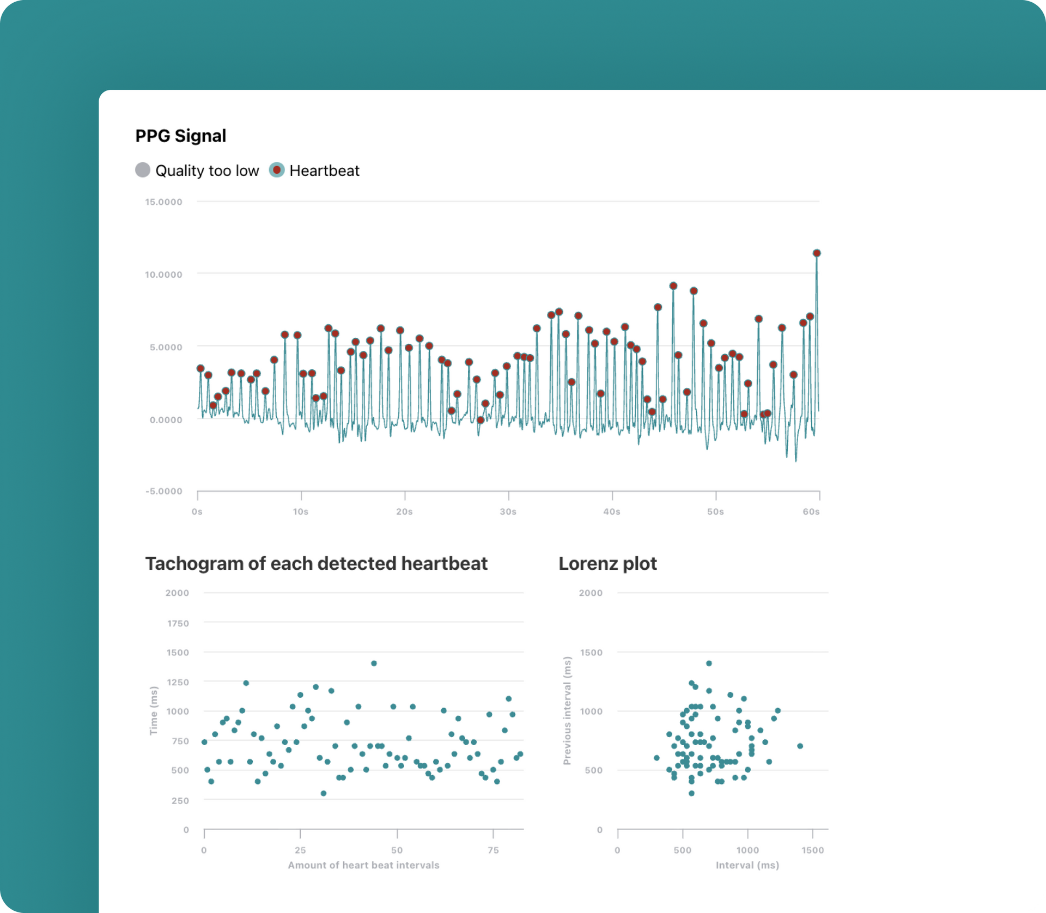
Task: Click the 'Quality too low' legend label
Action: [207, 171]
